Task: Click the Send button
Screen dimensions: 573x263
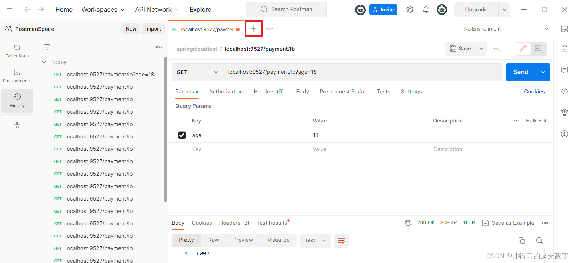Action: [521, 72]
